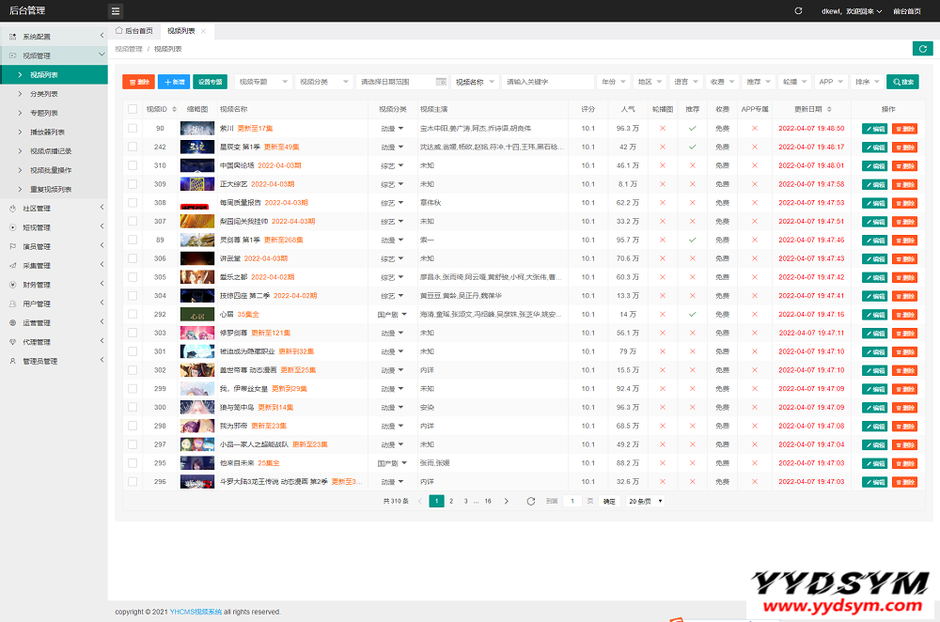Switch to the 后台首页 tab
The width and height of the screenshot is (940, 622).
(x=135, y=31)
